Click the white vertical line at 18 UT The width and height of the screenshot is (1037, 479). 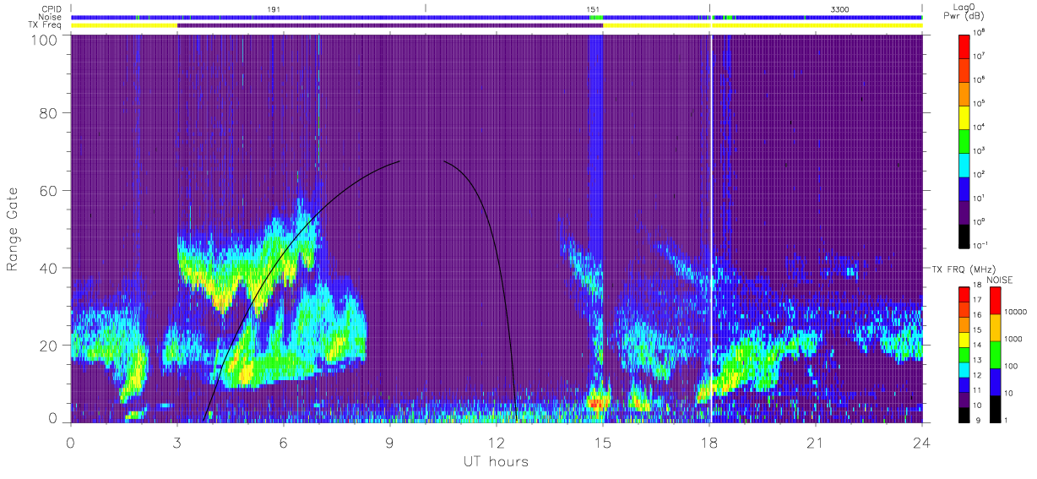[710, 228]
